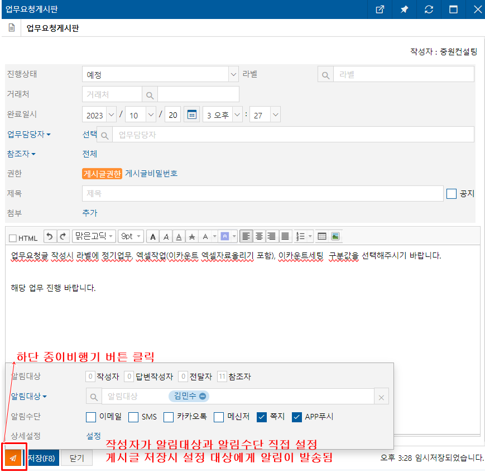The height and width of the screenshot is (472, 485).
Task: Open the 맑은고딕 font family dropdown
Action: coord(94,236)
